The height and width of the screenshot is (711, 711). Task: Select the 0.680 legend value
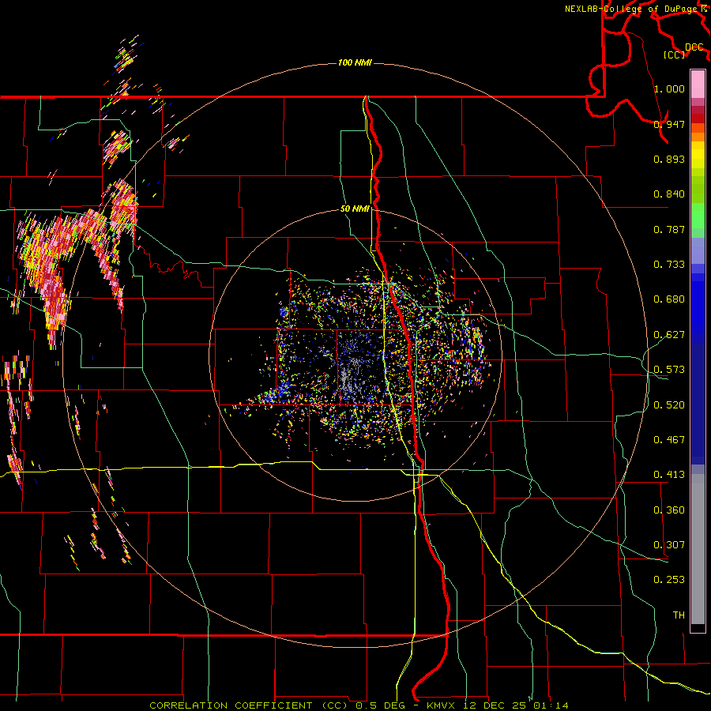669,299
